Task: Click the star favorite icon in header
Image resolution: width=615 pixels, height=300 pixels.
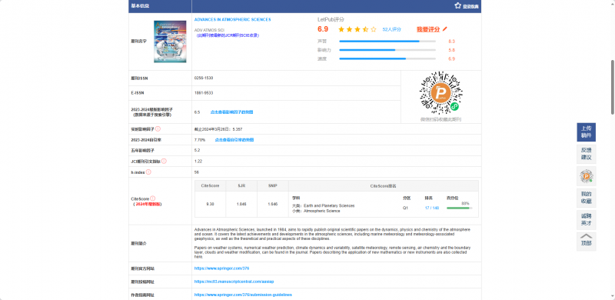Action: 457,5
